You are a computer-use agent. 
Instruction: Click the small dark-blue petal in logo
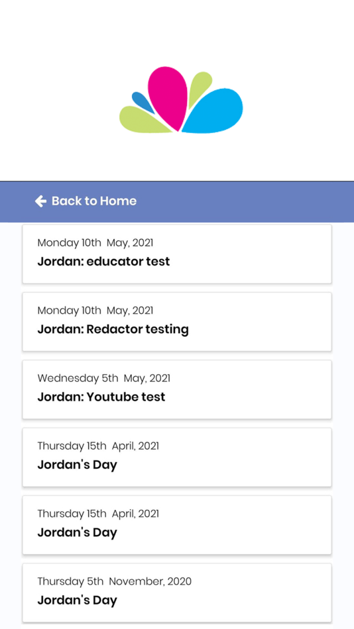click(143, 102)
